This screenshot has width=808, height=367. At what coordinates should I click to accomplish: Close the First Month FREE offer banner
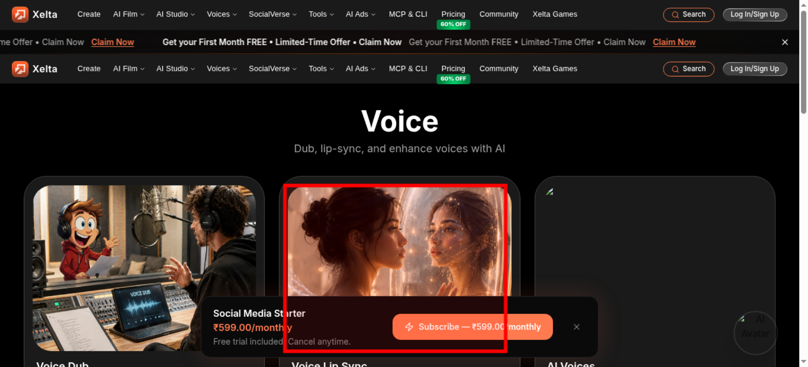pos(785,42)
